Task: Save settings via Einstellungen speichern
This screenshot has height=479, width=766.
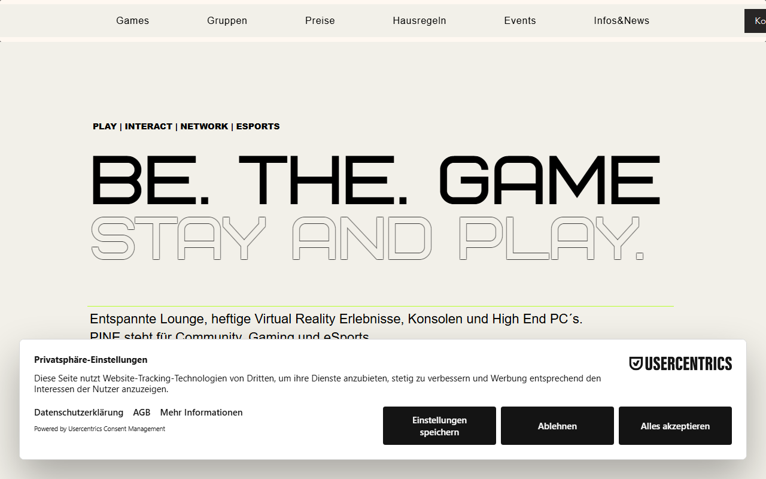Action: [x=439, y=426]
